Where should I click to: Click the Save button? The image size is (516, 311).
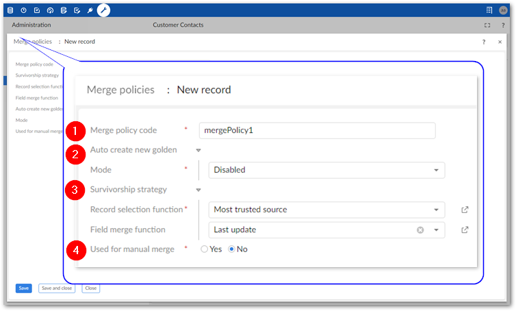[24, 288]
